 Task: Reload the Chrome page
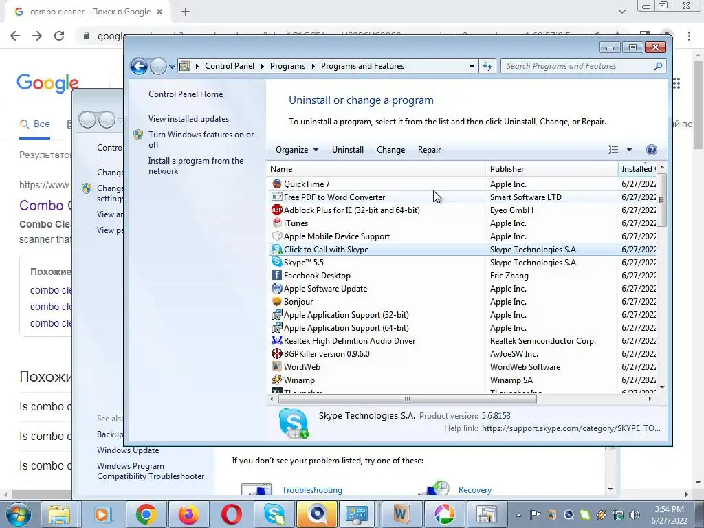click(59, 36)
